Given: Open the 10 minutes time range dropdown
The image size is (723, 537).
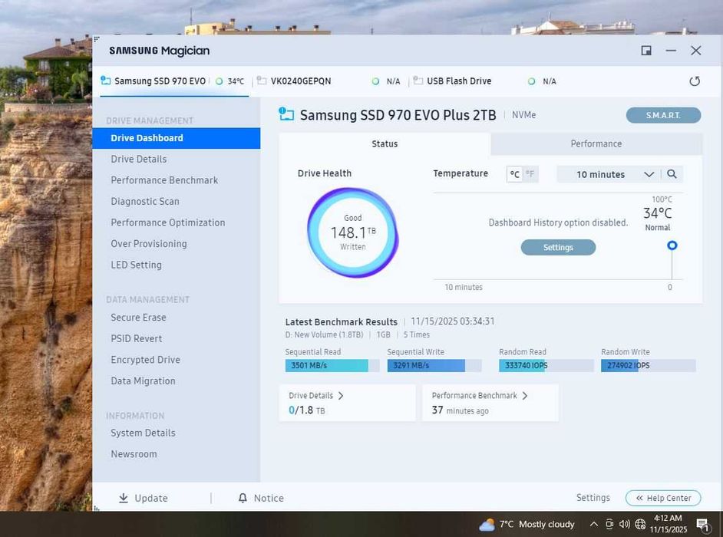Looking at the screenshot, I should (x=609, y=174).
